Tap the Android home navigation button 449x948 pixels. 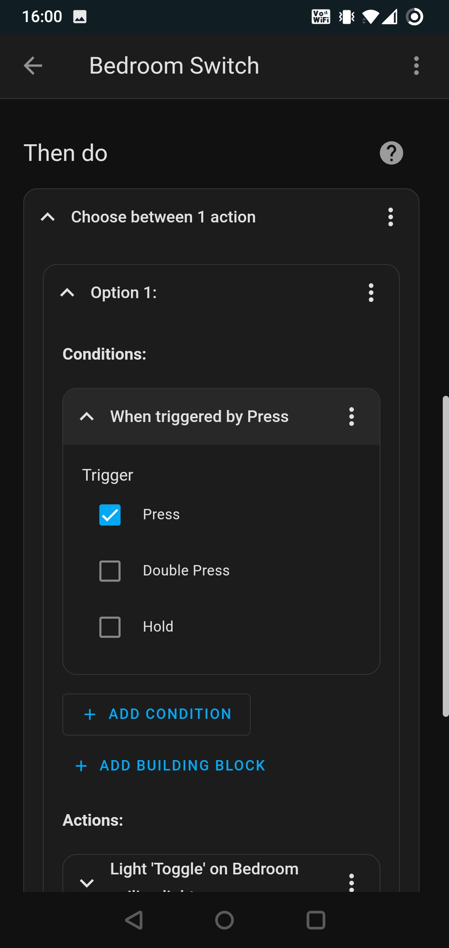pos(224,920)
